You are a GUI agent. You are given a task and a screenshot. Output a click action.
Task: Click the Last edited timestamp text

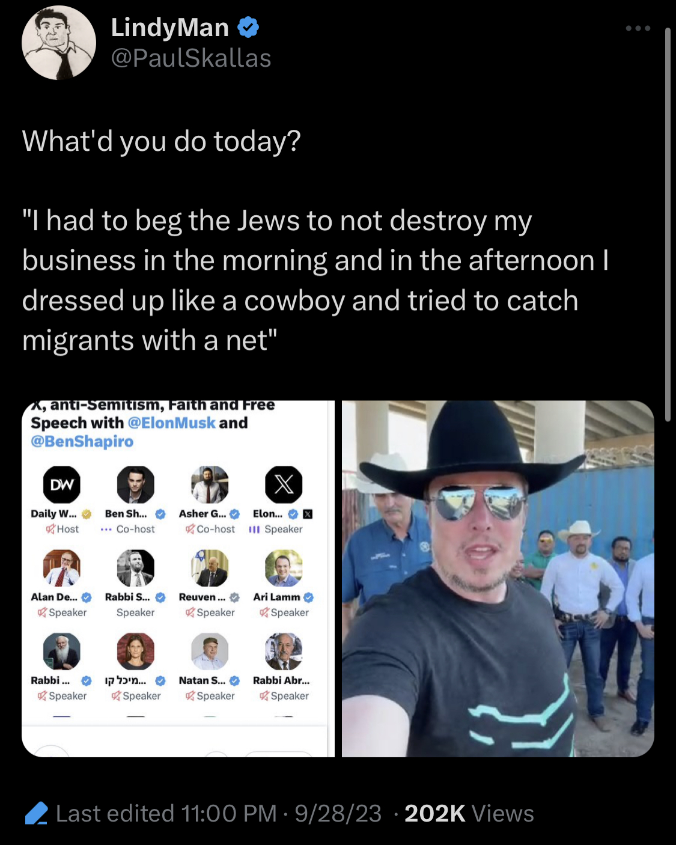click(219, 813)
